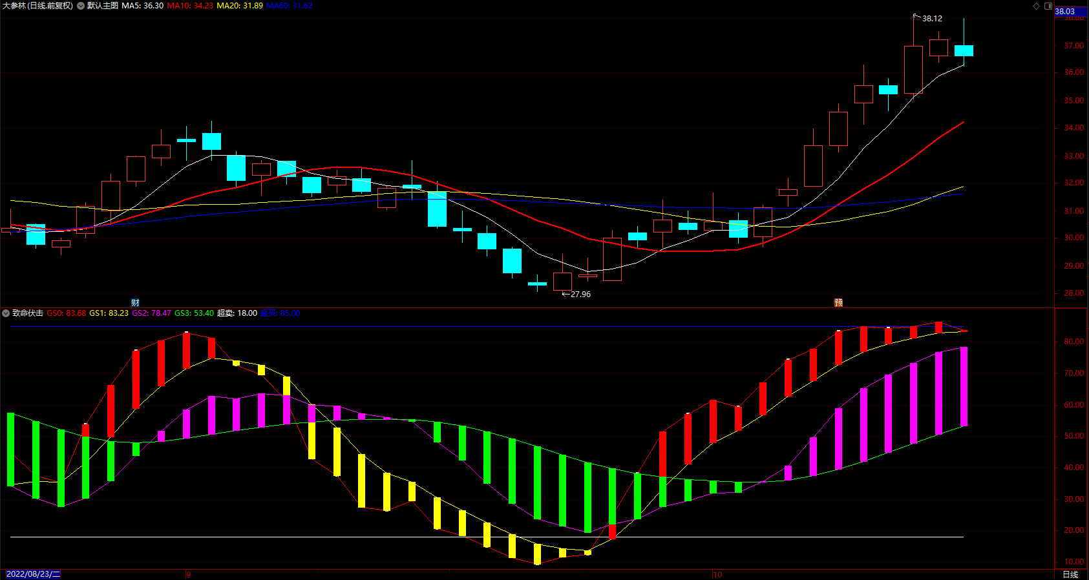This screenshot has height=580, width=1089.
Task: Click the 34.00 price axis label
Action: click(1074, 128)
